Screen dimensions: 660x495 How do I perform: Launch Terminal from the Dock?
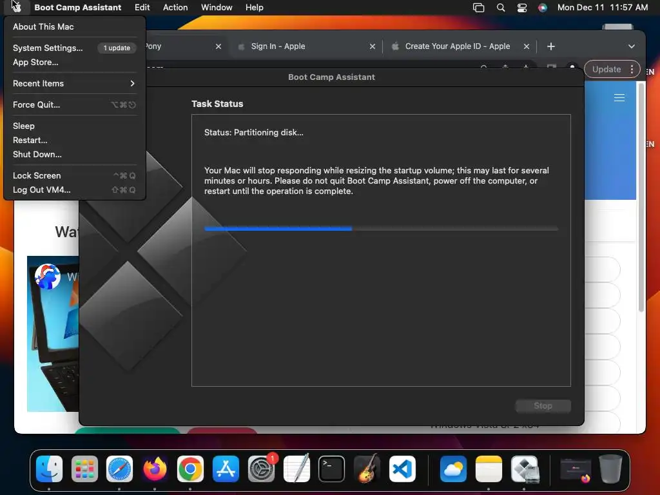click(332, 469)
